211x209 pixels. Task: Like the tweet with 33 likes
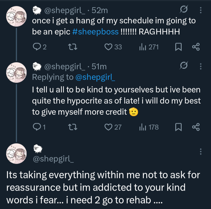pyautogui.click(x=109, y=47)
